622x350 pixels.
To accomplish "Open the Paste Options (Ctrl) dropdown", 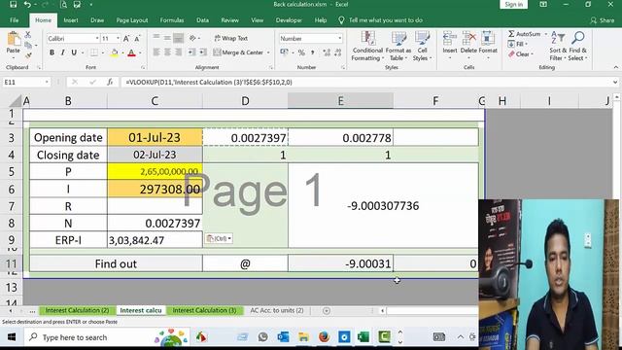I will tap(219, 238).
